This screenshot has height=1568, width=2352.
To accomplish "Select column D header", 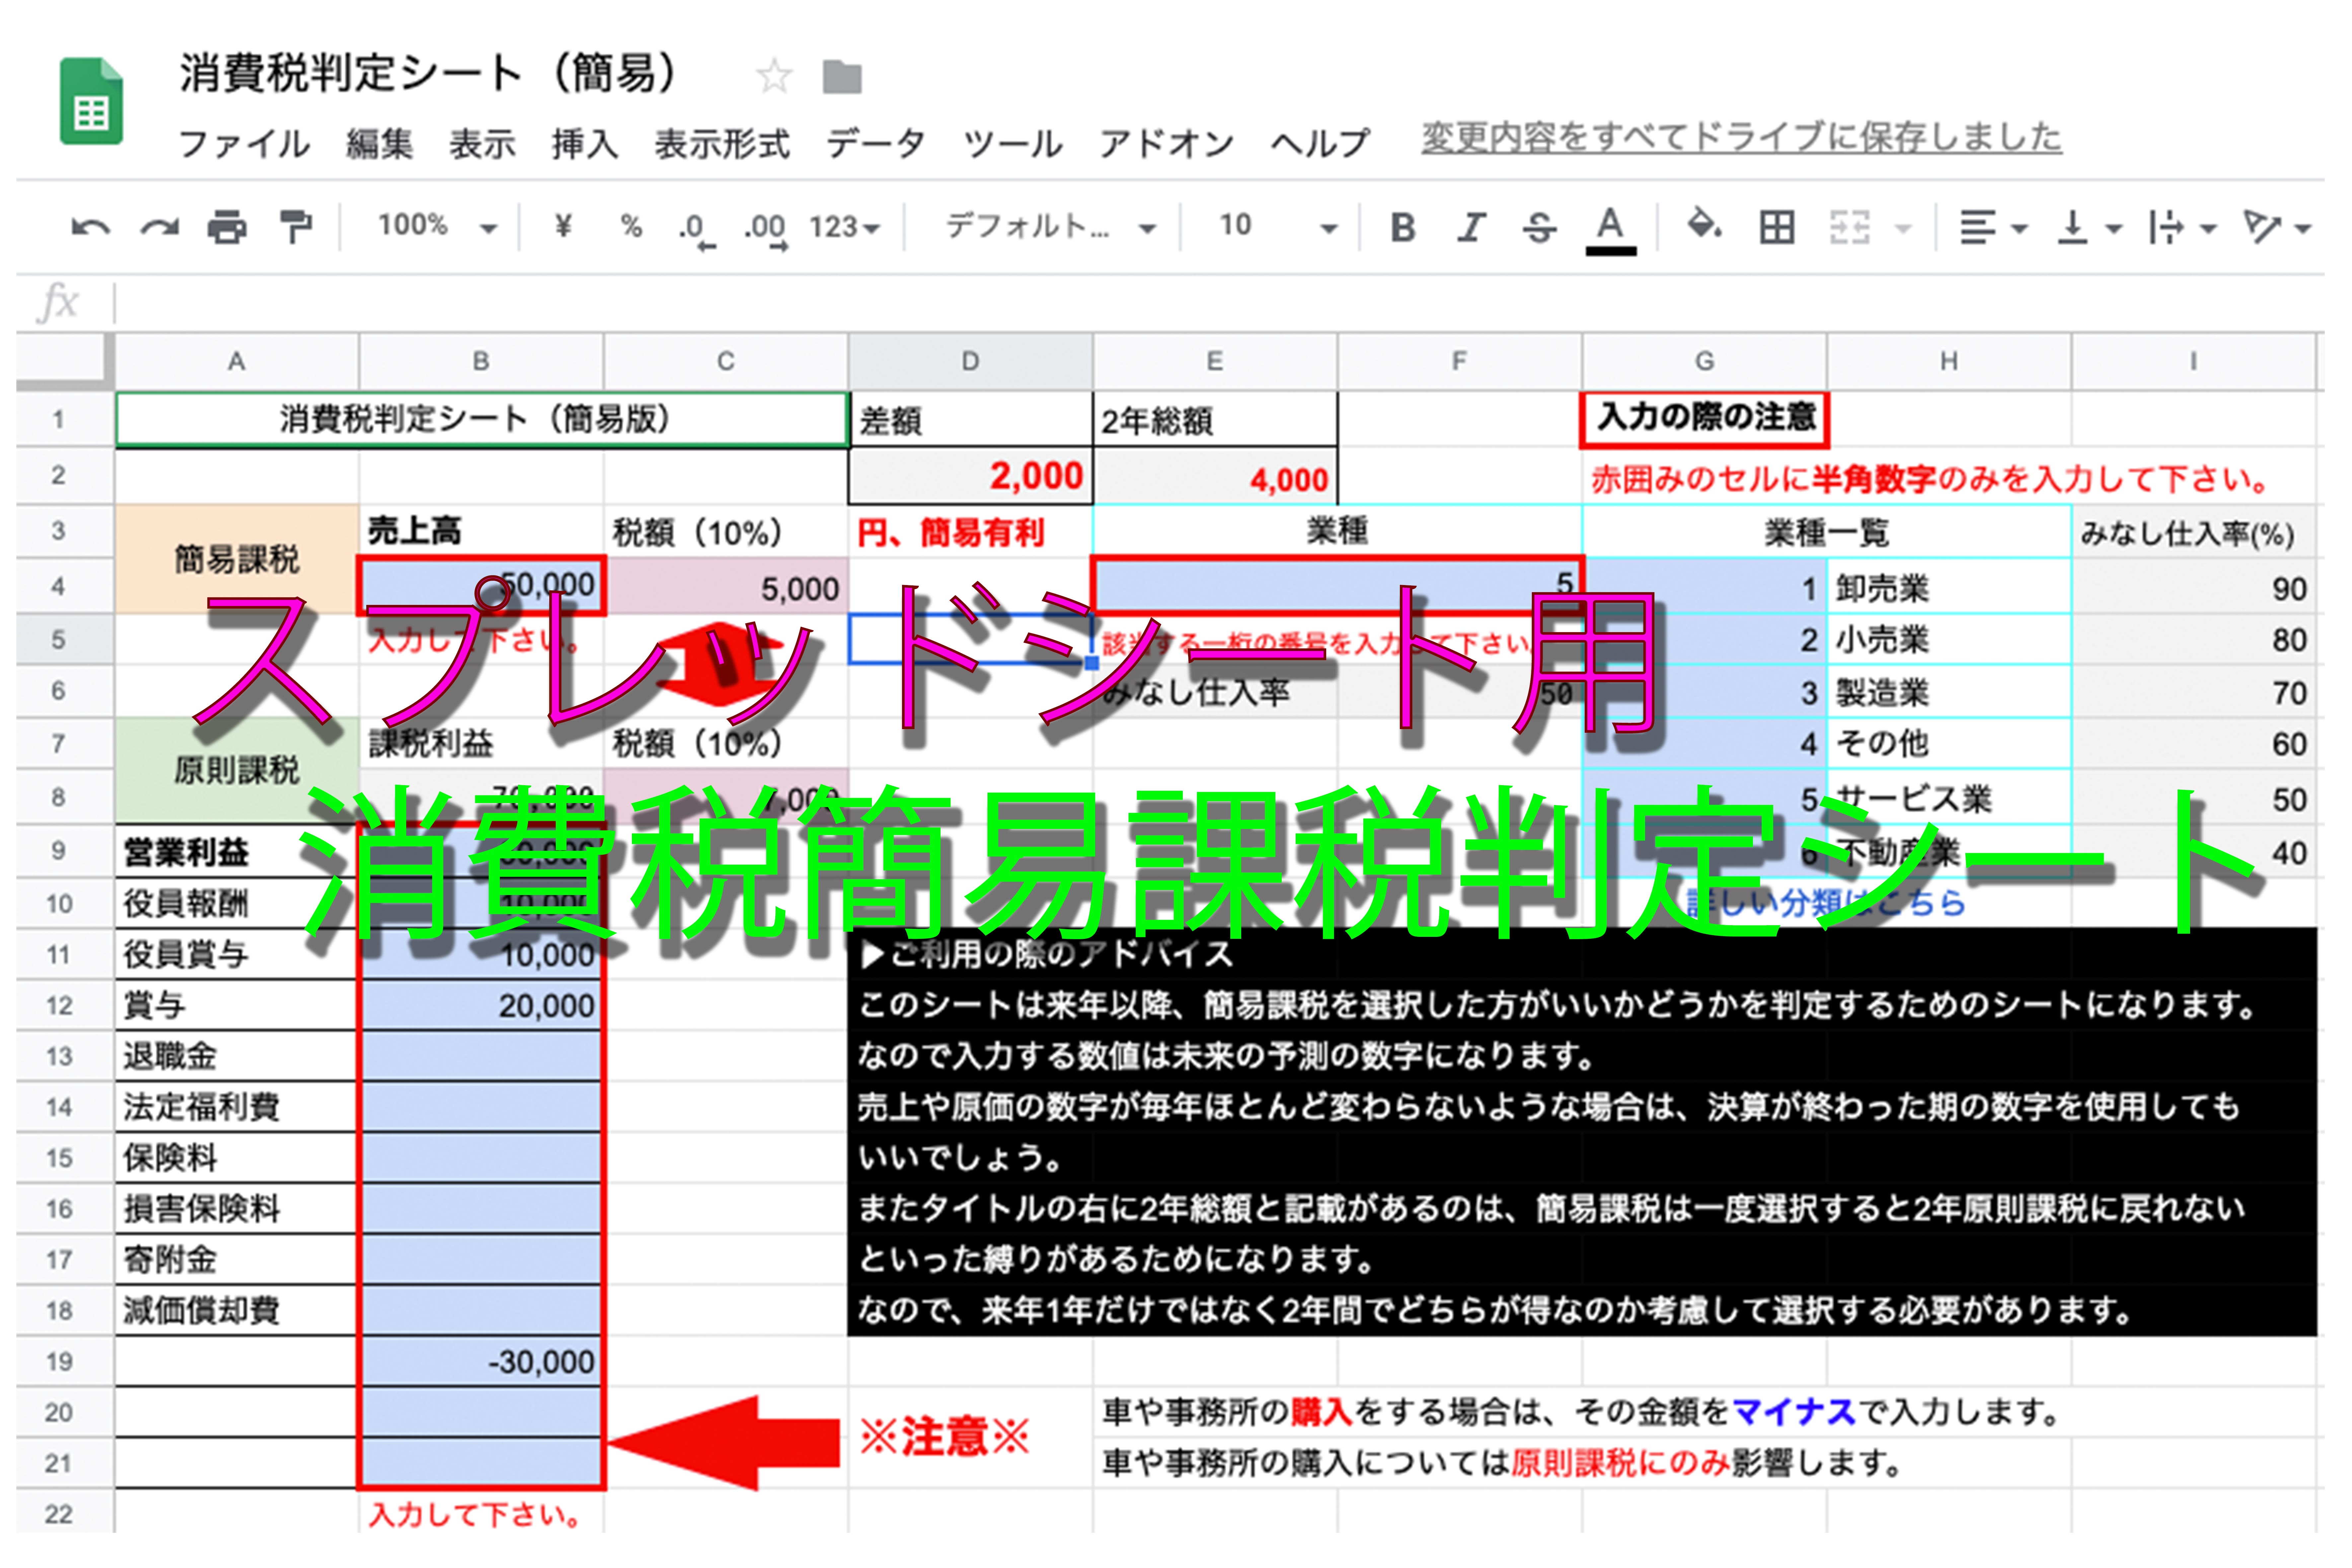I will [970, 361].
